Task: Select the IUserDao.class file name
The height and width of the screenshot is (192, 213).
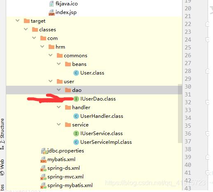Action: (98, 99)
